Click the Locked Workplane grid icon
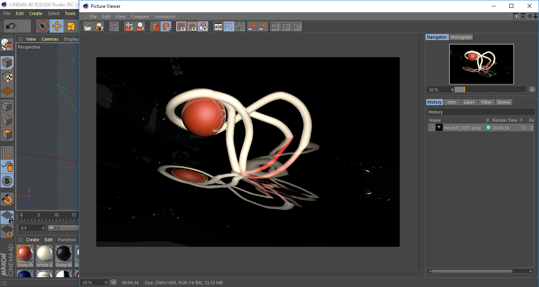Image resolution: width=539 pixels, height=287 pixels. [7, 217]
